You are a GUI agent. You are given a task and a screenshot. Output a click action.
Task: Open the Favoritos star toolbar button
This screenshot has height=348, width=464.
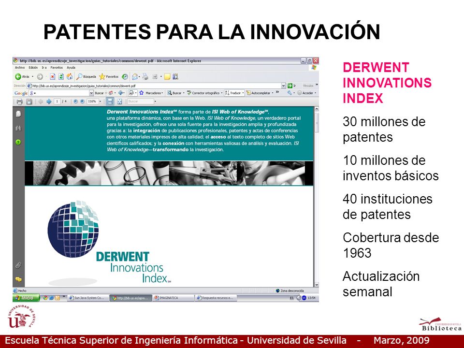point(109,77)
